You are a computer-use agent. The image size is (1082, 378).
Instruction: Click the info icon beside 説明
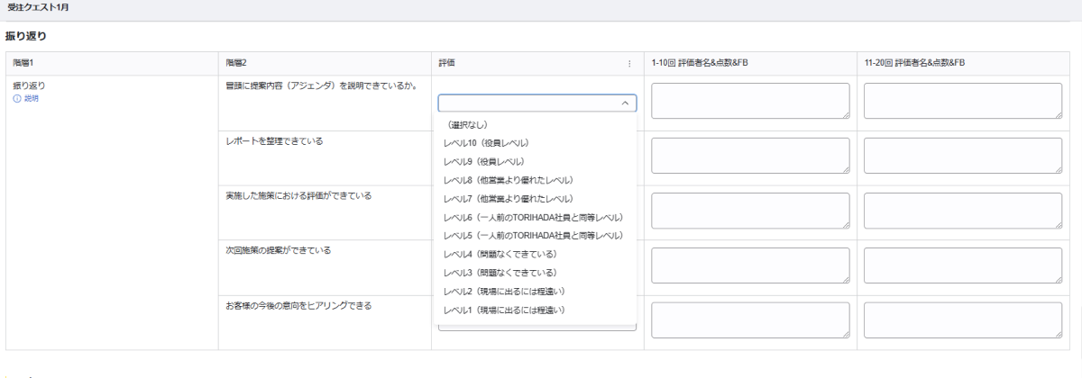point(16,99)
